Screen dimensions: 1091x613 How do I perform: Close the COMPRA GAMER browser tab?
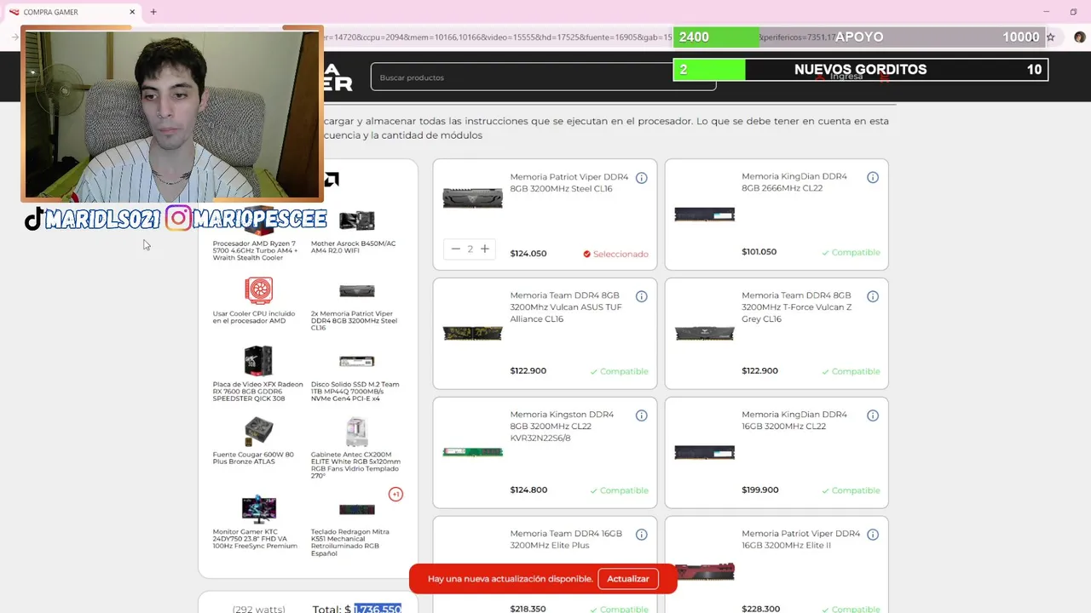[x=132, y=12]
